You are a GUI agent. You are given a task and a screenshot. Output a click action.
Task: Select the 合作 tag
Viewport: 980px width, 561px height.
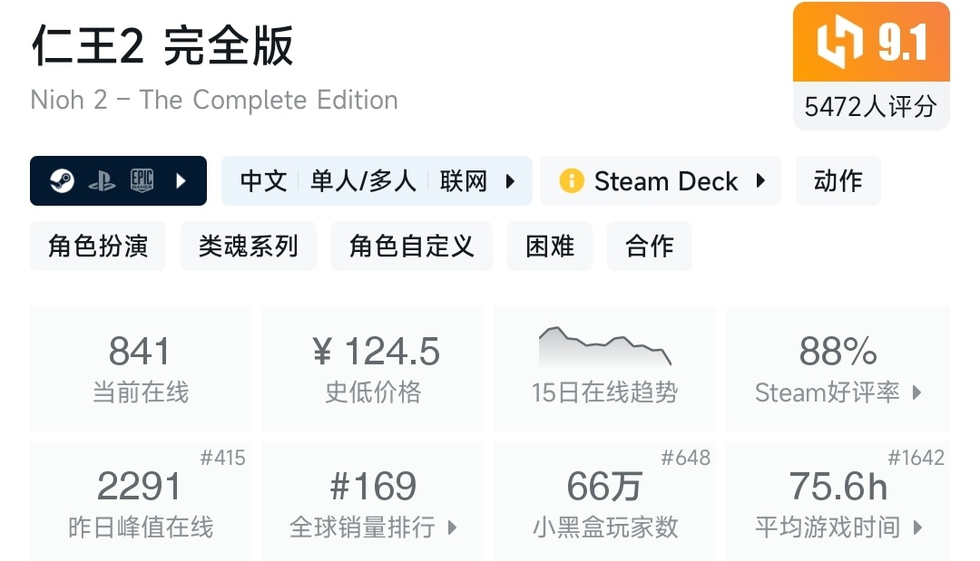click(x=649, y=247)
